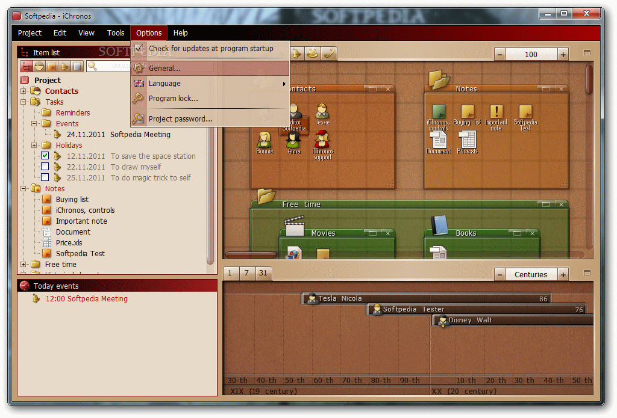The height and width of the screenshot is (418, 617).
Task: Open the 12:00 Softpedia Meeting today event
Action: click(x=87, y=298)
